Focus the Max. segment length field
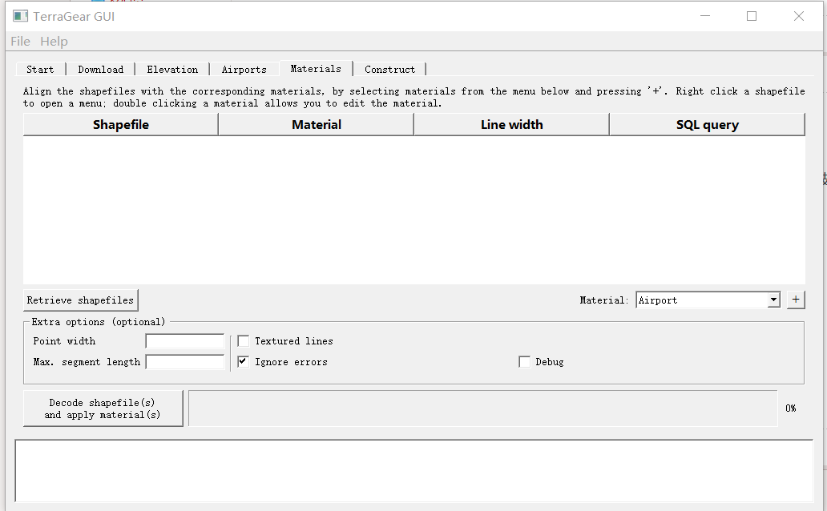Viewport: 827px width, 511px height. pos(184,362)
